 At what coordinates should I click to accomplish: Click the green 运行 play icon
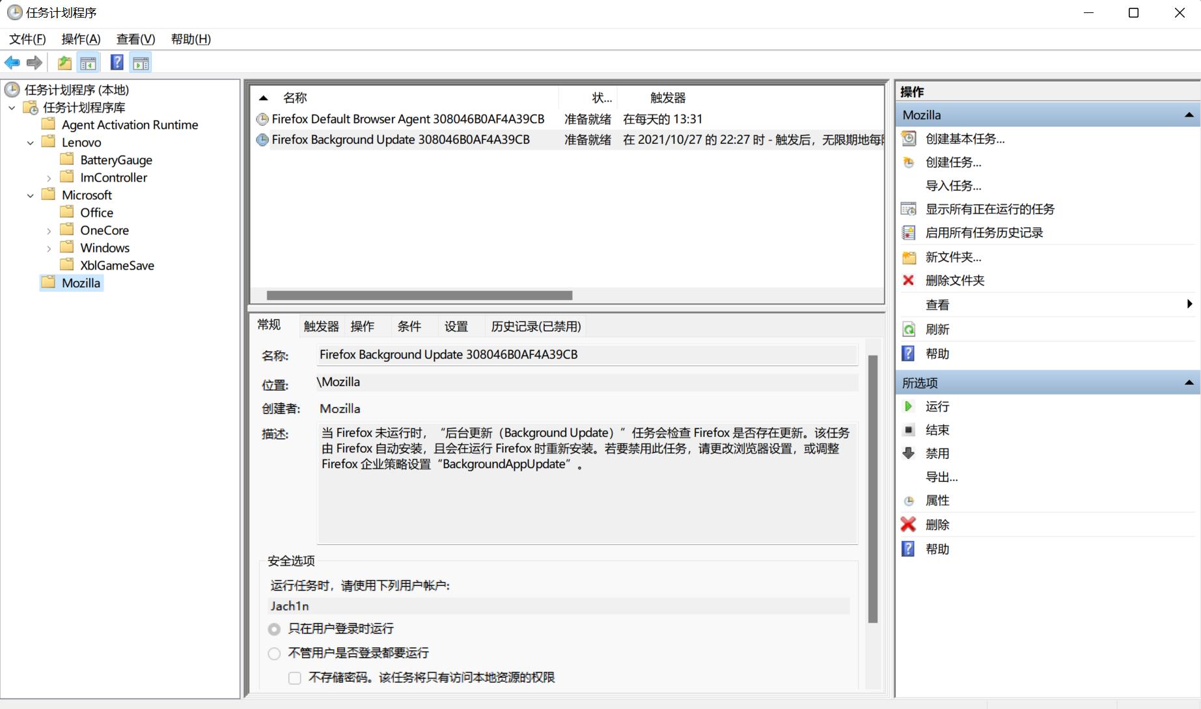point(909,406)
